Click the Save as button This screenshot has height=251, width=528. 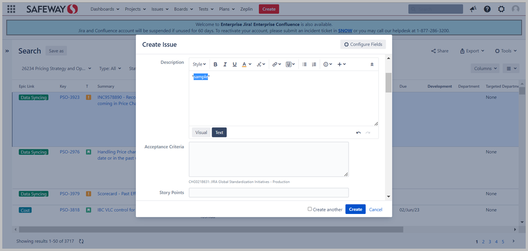point(56,51)
